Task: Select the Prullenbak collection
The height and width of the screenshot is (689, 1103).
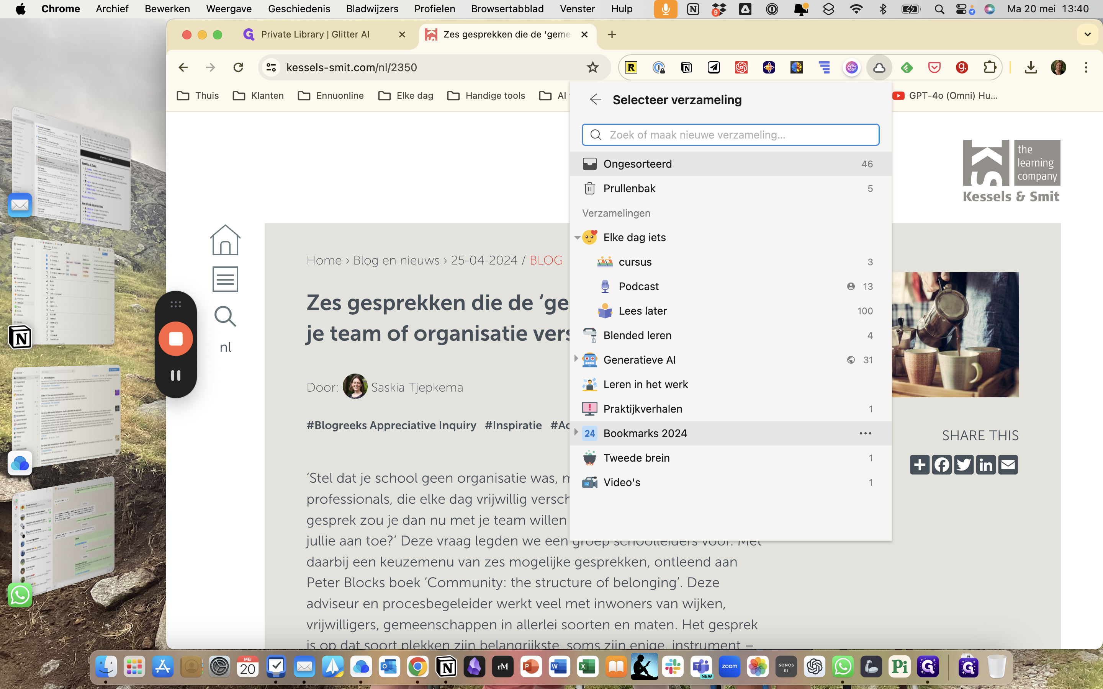Action: [x=730, y=188]
